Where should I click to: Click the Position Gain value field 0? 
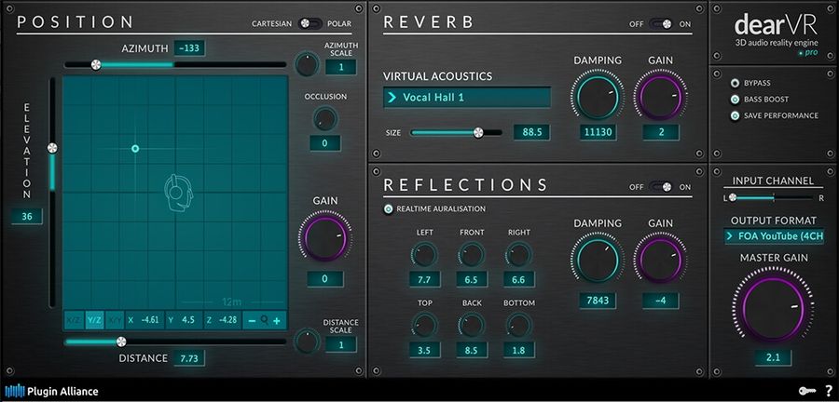(325, 278)
